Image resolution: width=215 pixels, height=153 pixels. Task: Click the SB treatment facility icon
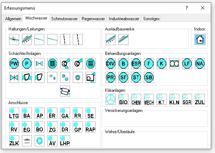click(149, 77)
